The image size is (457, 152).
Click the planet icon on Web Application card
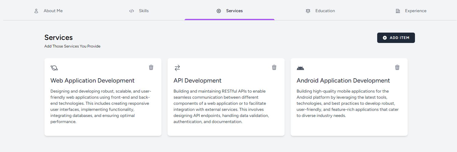(x=54, y=68)
